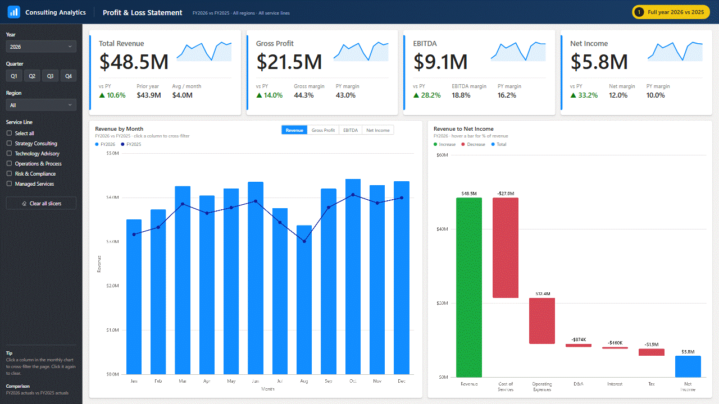Tick the Select all checkbox
This screenshot has height=404, width=719.
9,133
